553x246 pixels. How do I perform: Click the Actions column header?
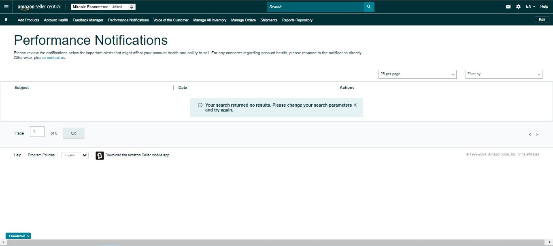click(x=347, y=88)
